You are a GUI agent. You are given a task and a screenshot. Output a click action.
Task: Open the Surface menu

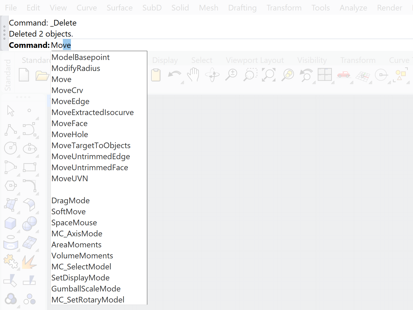(119, 8)
